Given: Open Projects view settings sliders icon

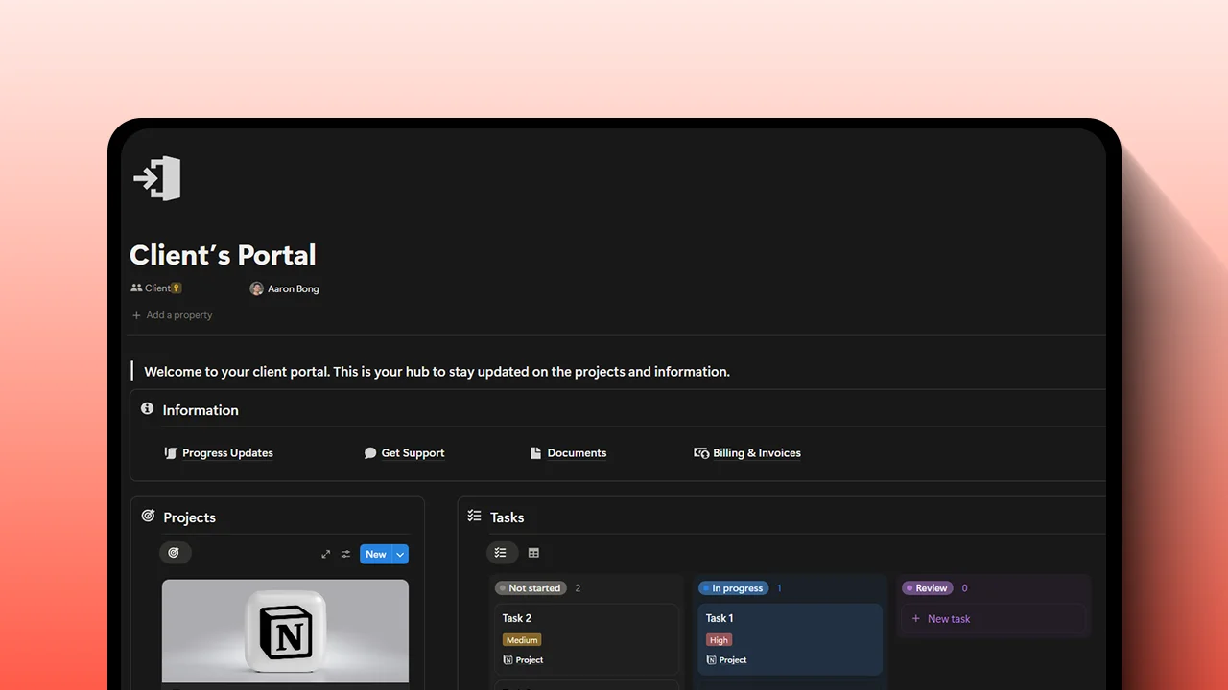Looking at the screenshot, I should click(x=345, y=554).
